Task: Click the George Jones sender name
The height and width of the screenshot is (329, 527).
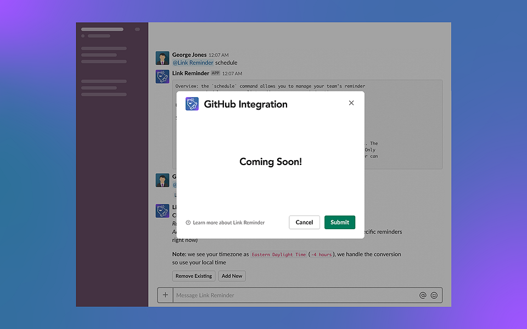Action: [x=189, y=55]
